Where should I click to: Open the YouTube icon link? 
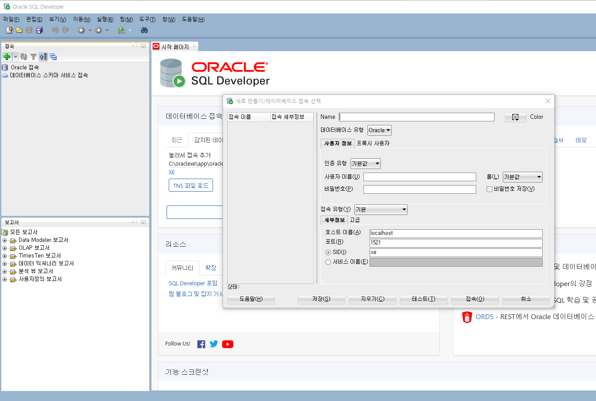[x=228, y=344]
